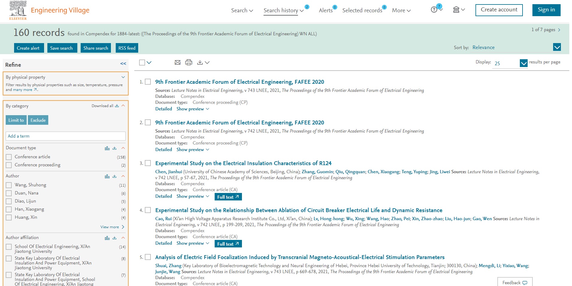Click View more authors link
Image resolution: width=572 pixels, height=286 pixels.
pos(112,227)
